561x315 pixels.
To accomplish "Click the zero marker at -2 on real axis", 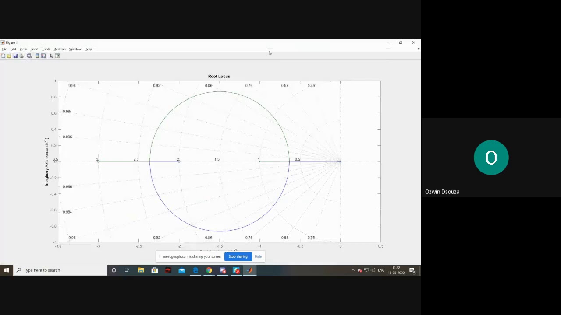I will pos(179,161).
